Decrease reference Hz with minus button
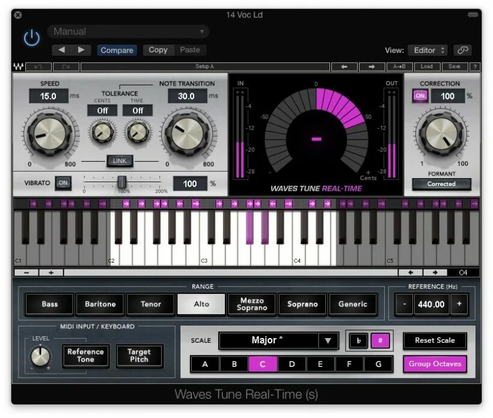This screenshot has width=493, height=418. pos(405,304)
